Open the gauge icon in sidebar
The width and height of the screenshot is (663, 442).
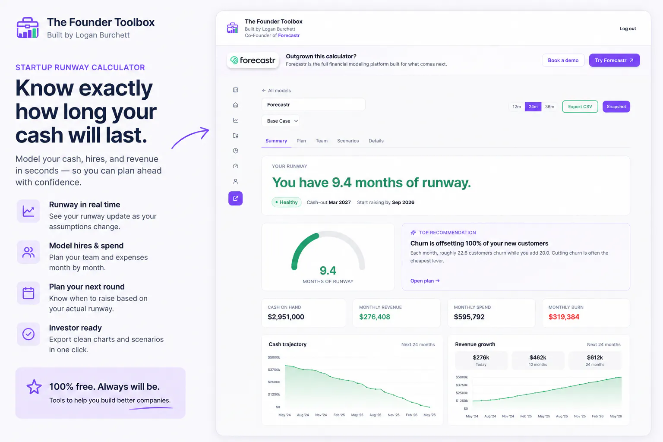[x=235, y=166]
